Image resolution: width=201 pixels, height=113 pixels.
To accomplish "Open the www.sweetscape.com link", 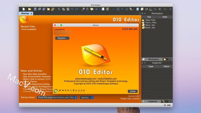I will [x=86, y=79].
